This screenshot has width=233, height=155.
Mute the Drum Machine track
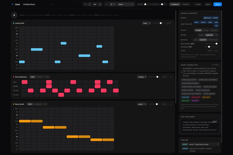point(165,77)
